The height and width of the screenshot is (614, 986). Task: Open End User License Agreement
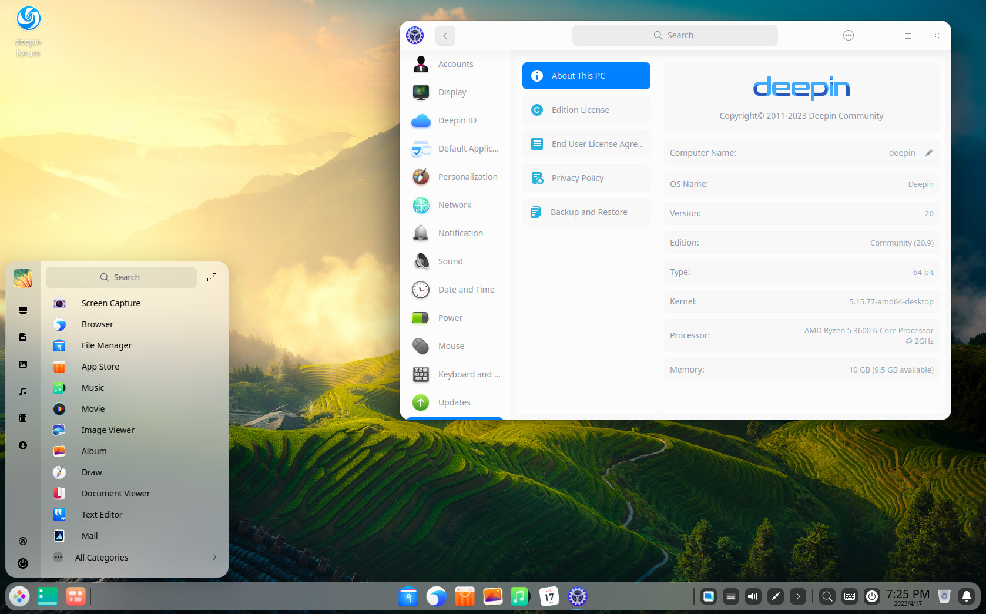click(x=586, y=144)
